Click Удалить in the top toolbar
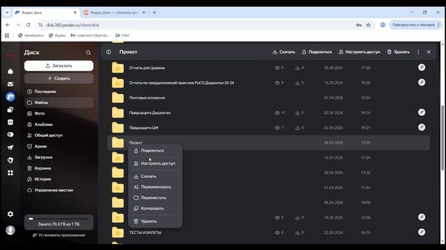The height and width of the screenshot is (250, 446). click(398, 52)
